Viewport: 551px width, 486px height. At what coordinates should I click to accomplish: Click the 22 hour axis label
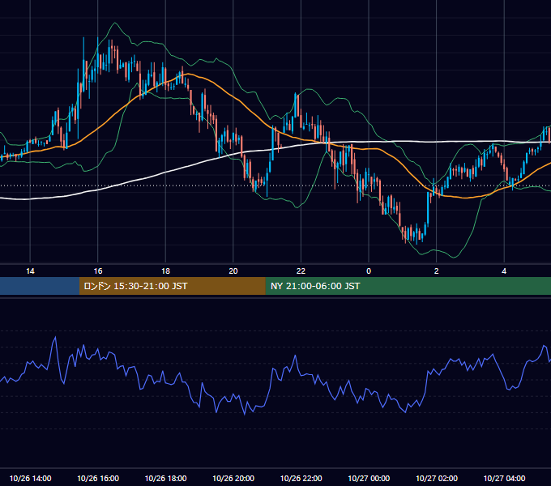tap(301, 271)
